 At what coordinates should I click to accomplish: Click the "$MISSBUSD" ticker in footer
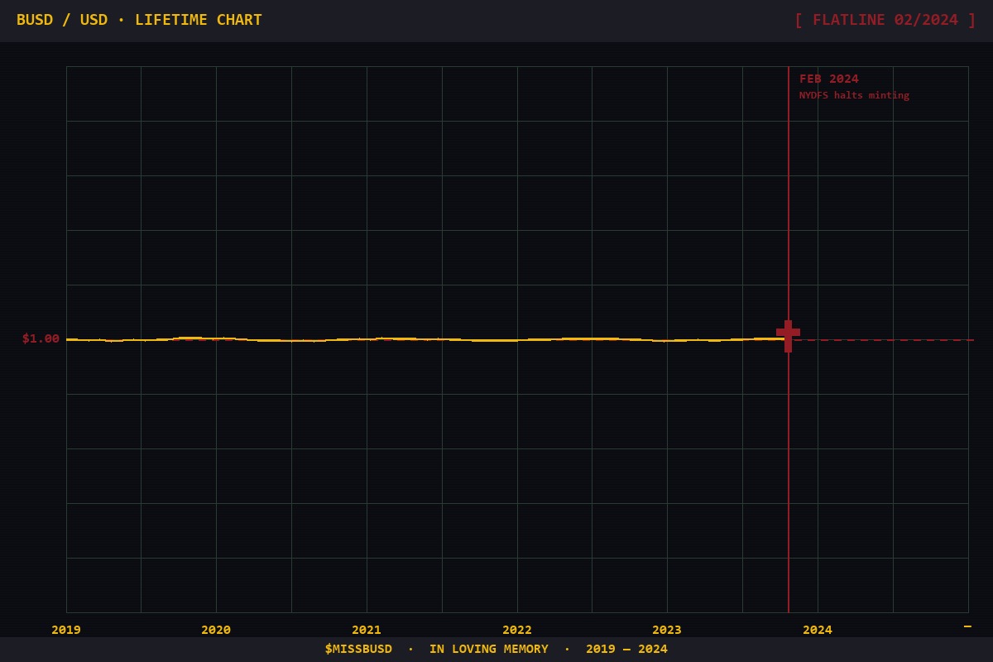358,649
